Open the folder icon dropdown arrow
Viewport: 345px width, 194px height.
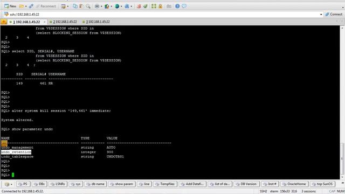pyautogui.click(x=26, y=6)
